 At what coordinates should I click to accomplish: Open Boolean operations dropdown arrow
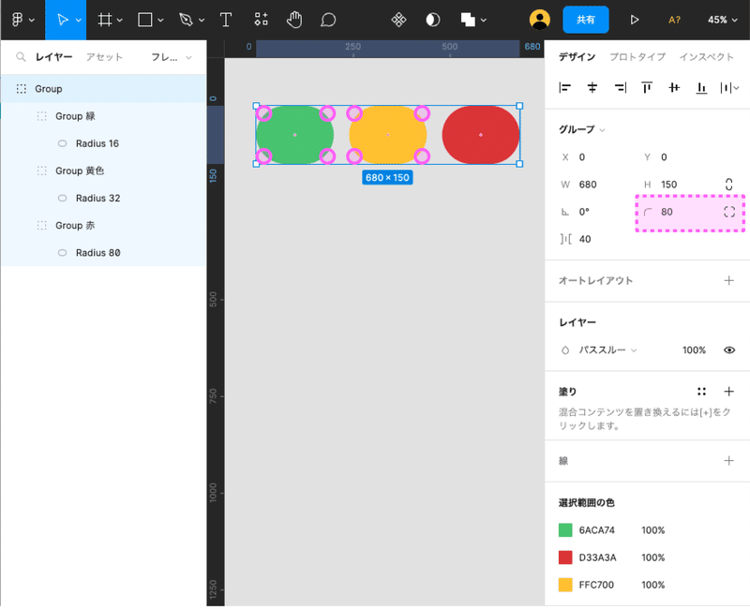tap(484, 20)
